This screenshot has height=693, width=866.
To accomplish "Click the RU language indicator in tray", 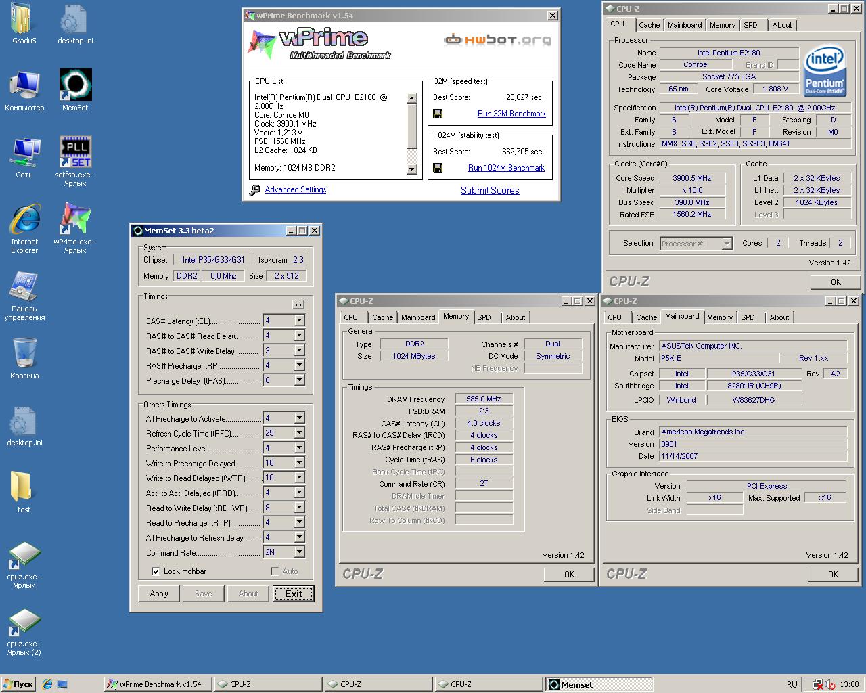I will pyautogui.click(x=792, y=684).
